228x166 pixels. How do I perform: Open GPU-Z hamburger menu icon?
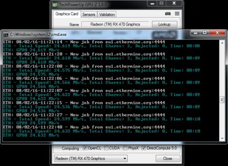(x=177, y=13)
